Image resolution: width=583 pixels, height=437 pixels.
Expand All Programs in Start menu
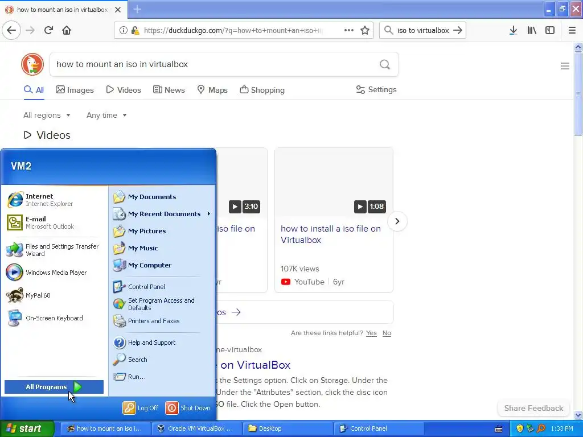click(54, 387)
